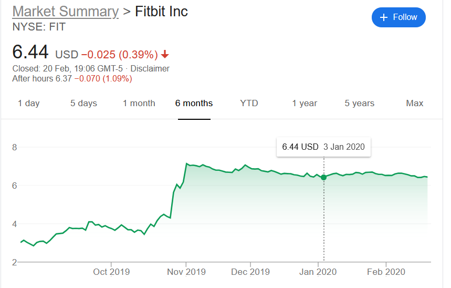
Task: Open the Market Summary link
Action: [65, 12]
